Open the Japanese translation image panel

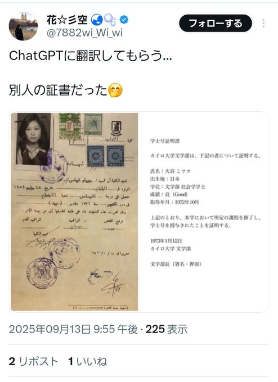203,212
